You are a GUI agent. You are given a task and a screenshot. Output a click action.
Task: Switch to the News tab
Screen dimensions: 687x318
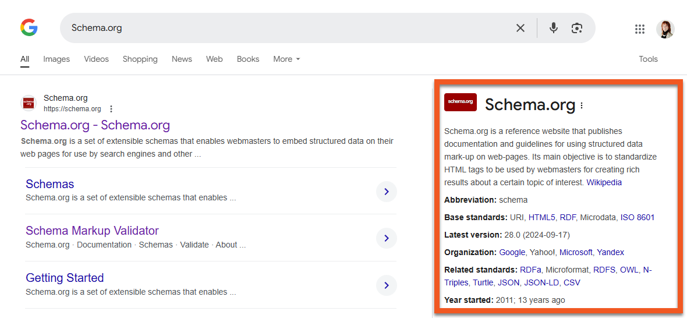[182, 59]
